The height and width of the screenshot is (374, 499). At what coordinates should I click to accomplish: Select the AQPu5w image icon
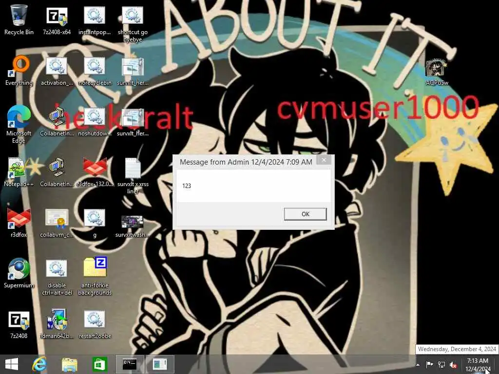click(x=437, y=72)
